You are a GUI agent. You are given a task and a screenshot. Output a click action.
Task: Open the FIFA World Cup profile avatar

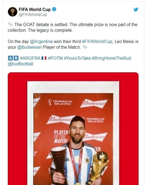tap(13, 12)
